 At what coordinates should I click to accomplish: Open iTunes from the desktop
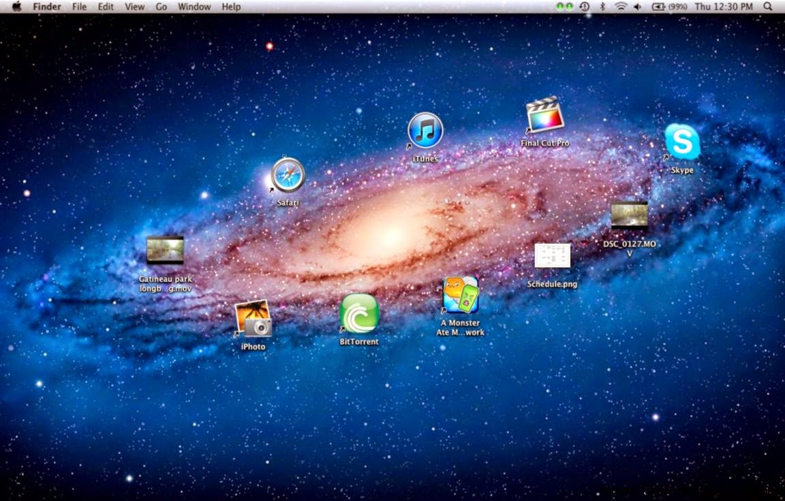point(425,129)
